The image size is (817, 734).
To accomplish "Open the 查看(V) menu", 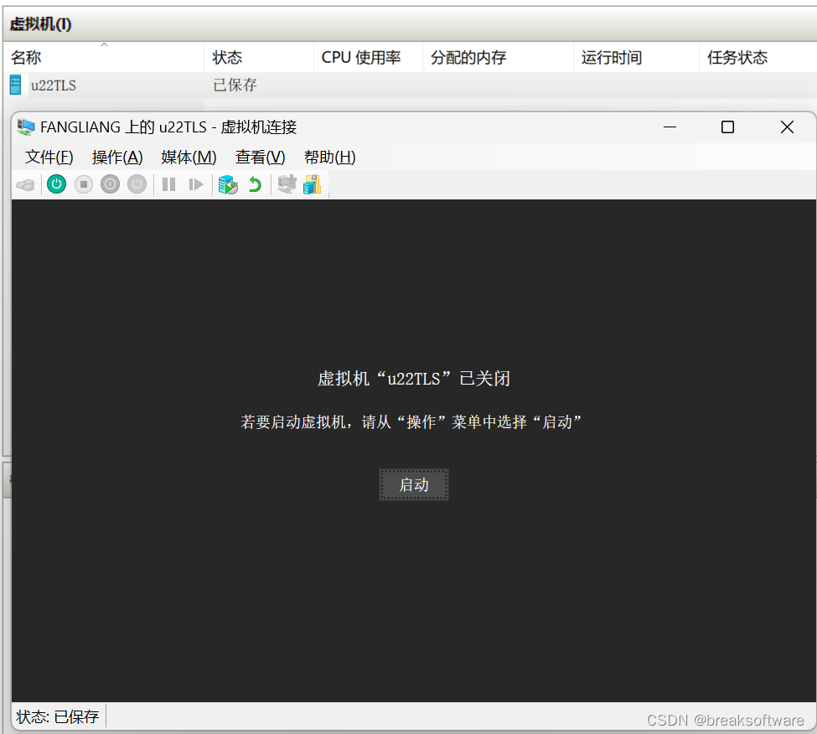I will tap(260, 158).
